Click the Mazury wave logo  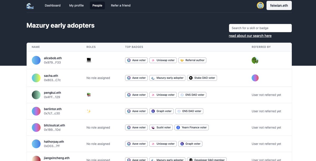coord(30,6)
